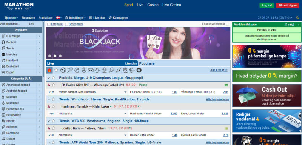
Task: Filter live events by basketball hoop icon
Action: (84, 70)
